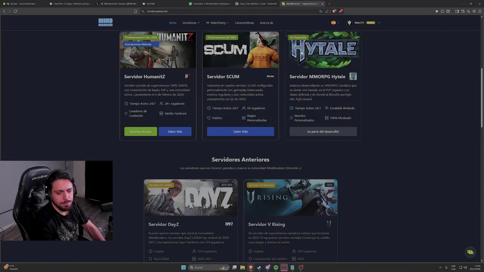Open the Brave Wallet icon
The image size is (484, 272).
click(463, 11)
